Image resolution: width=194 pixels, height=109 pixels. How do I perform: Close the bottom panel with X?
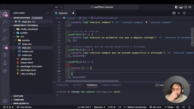coord(190,85)
